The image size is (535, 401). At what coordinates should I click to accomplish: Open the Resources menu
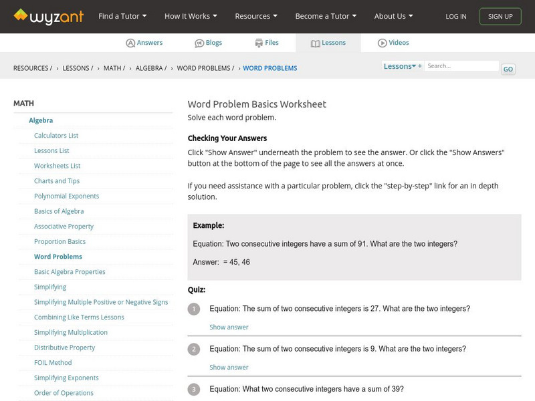pos(257,16)
